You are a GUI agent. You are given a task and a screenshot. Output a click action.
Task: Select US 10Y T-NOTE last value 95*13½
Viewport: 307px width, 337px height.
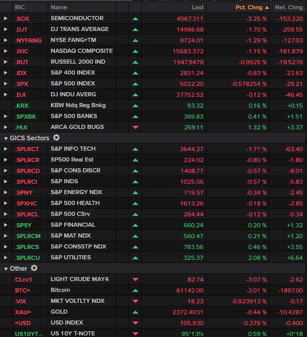pyautogui.click(x=192, y=334)
